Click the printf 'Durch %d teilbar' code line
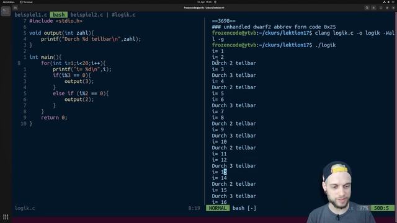The image size is (397, 223). point(91,39)
